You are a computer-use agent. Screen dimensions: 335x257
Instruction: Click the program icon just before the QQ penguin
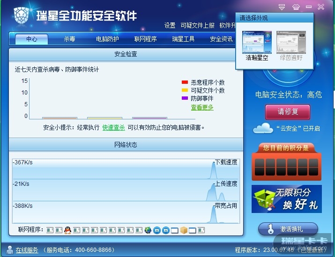pyautogui.click(x=59, y=230)
